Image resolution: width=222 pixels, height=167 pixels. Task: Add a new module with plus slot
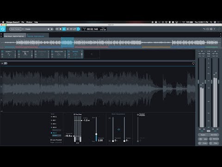[x=92, y=54]
